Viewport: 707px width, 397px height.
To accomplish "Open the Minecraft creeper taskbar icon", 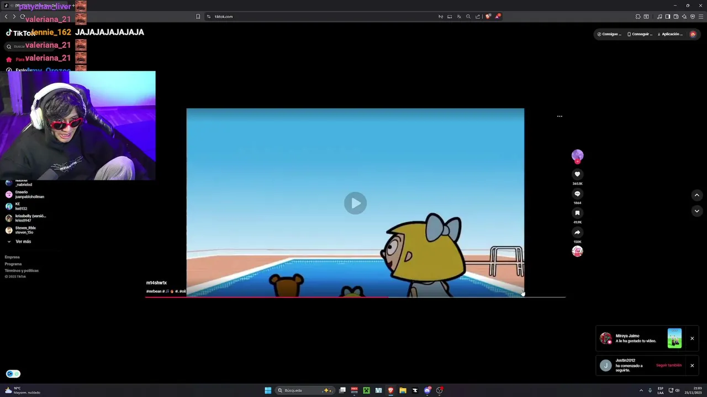I will pyautogui.click(x=366, y=390).
